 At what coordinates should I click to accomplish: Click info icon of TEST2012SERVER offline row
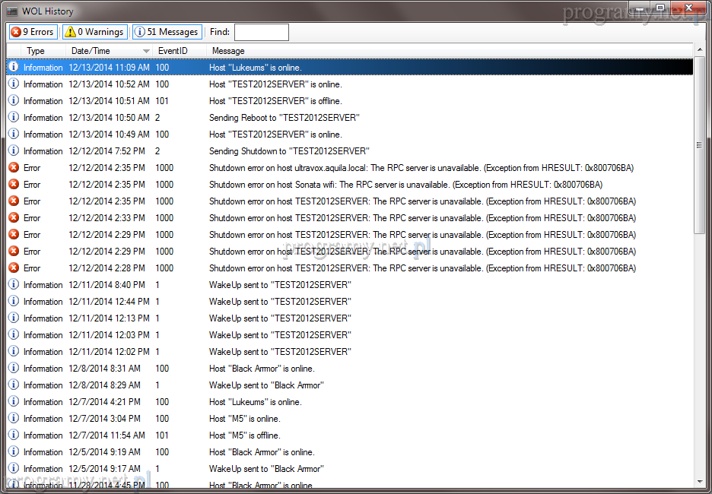tap(13, 101)
